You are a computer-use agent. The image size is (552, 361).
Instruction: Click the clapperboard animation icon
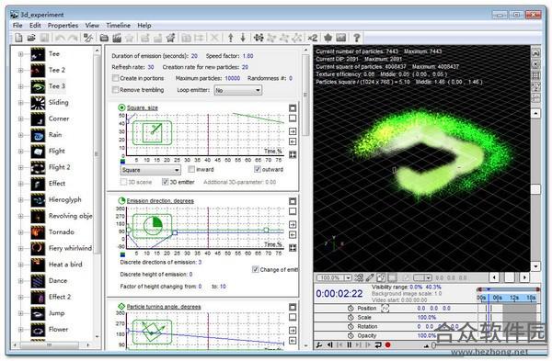click(117, 38)
